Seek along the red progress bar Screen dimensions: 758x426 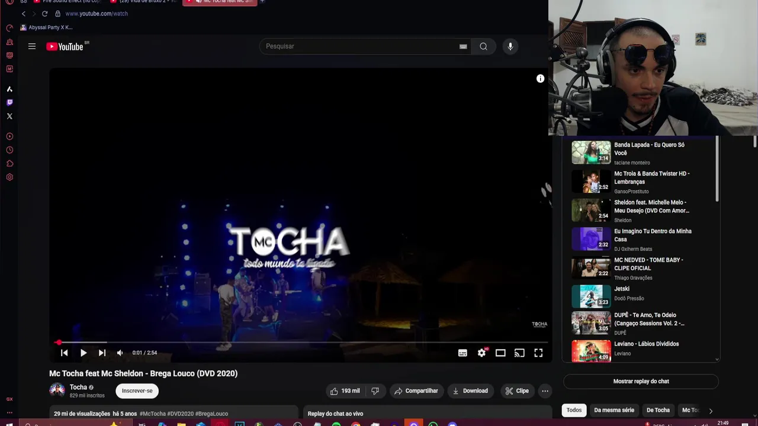(x=302, y=342)
